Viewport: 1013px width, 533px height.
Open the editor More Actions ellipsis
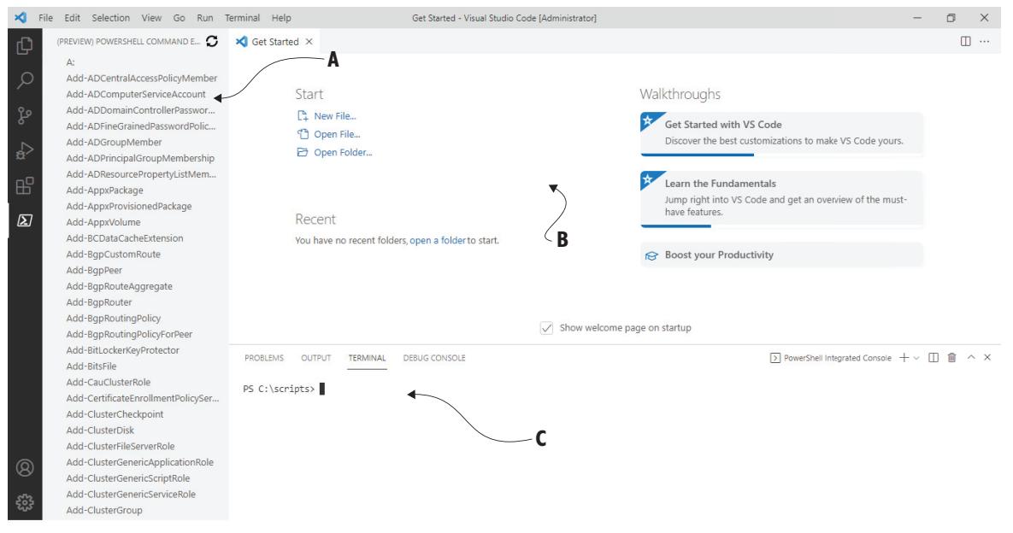coord(985,41)
